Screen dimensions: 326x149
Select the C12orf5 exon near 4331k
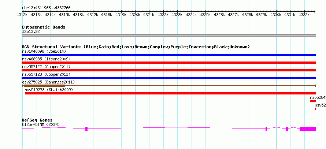click(x=287, y=129)
